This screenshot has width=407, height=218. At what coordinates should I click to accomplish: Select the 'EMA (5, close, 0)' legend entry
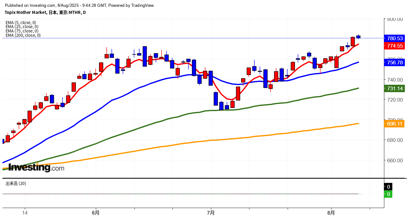pos(21,22)
